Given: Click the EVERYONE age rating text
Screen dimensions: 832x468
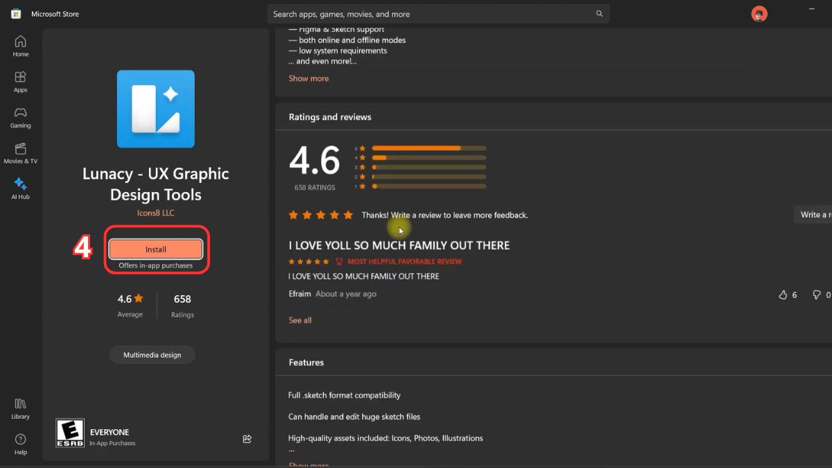Looking at the screenshot, I should (x=110, y=432).
